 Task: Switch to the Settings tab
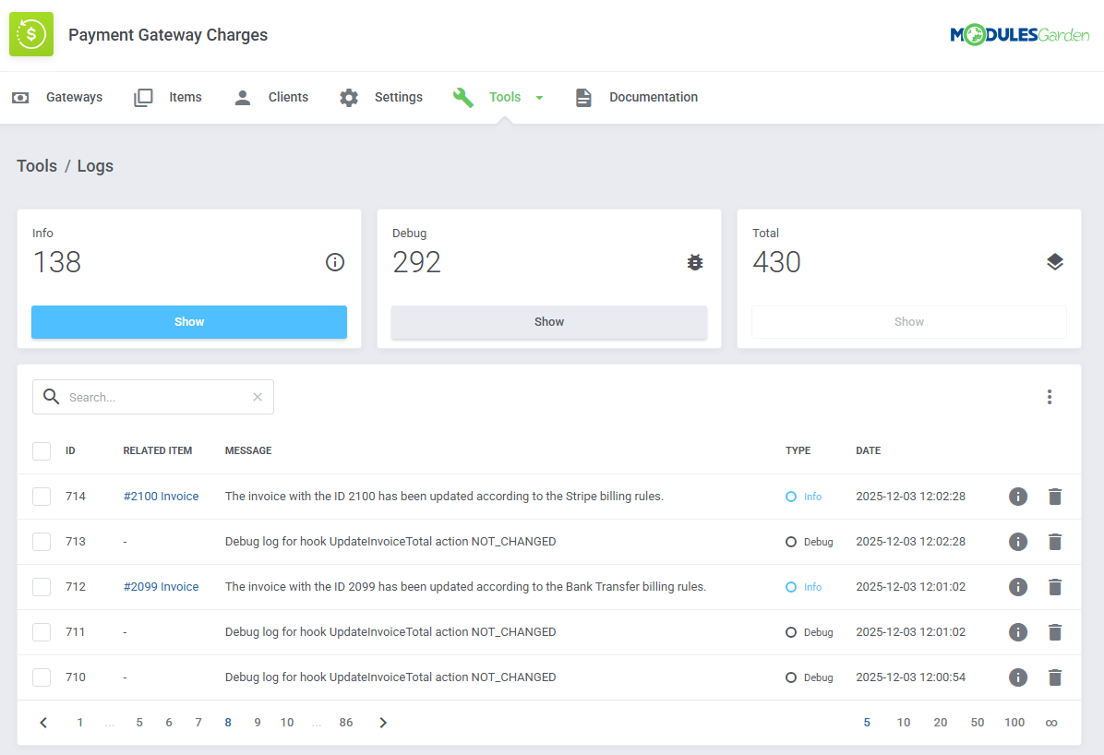380,97
